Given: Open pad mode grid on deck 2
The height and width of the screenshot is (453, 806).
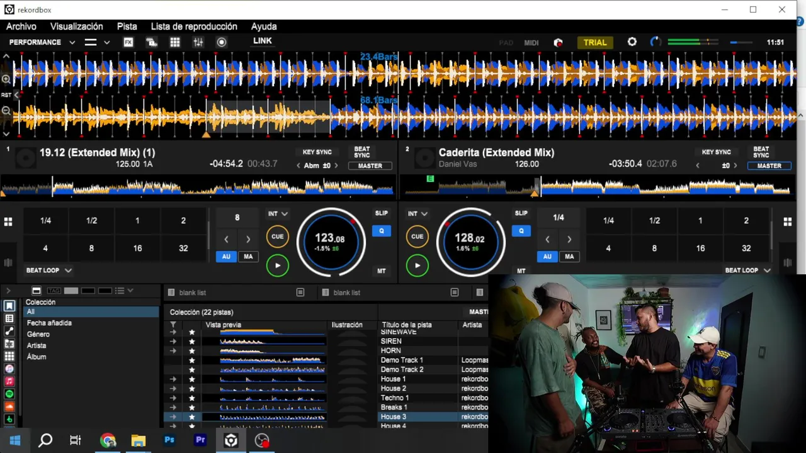Looking at the screenshot, I should pos(787,222).
